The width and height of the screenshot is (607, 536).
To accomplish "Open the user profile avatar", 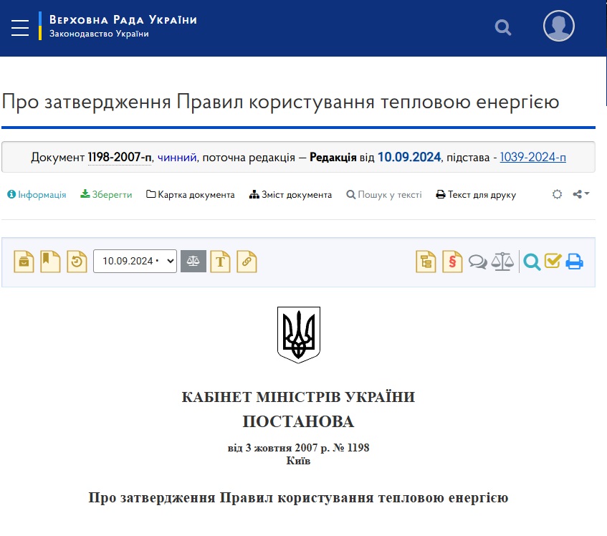I will point(558,27).
